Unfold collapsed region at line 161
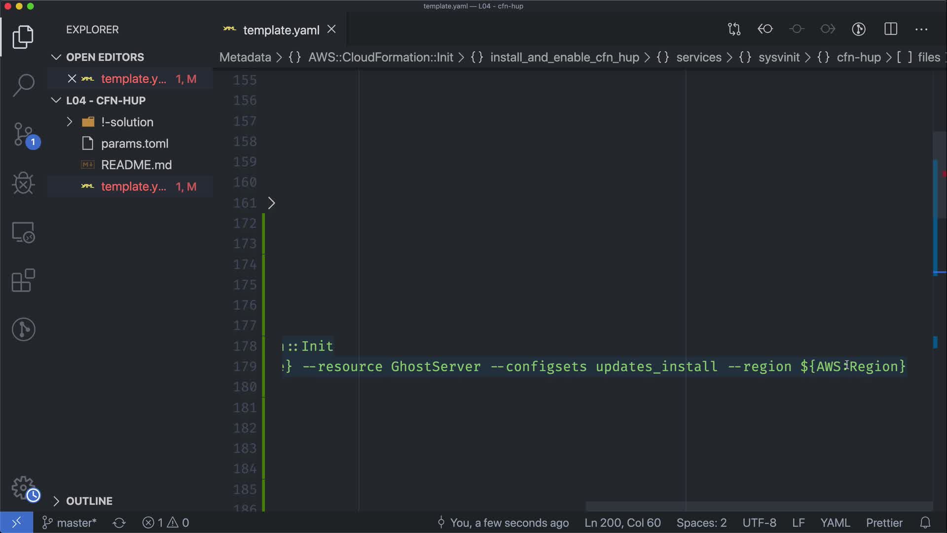The height and width of the screenshot is (533, 947). (271, 203)
